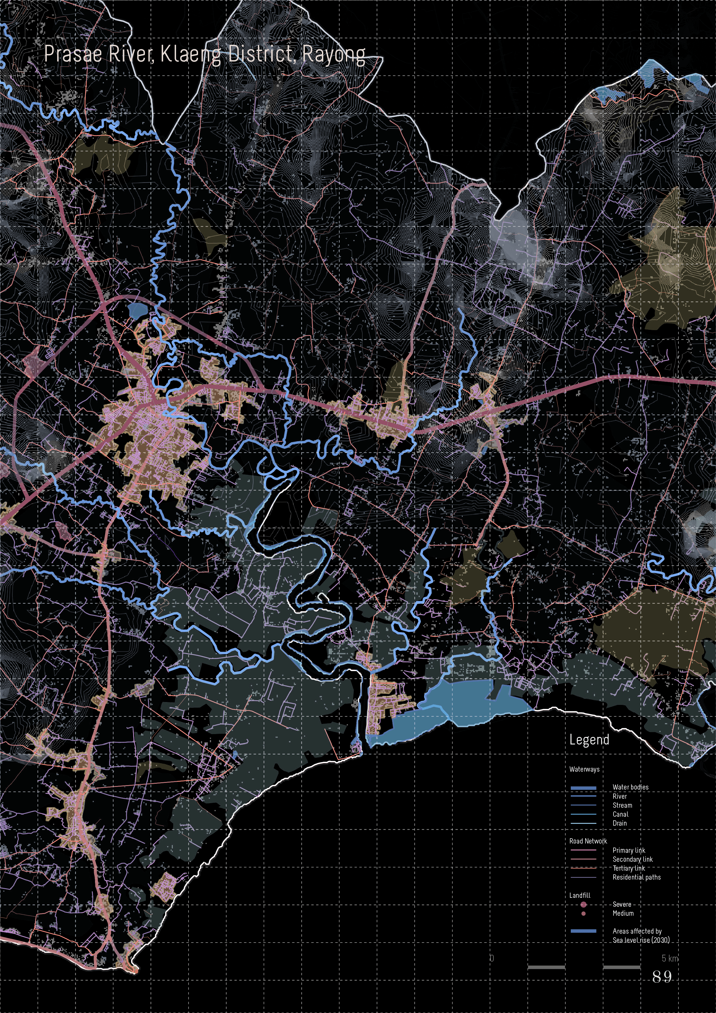The width and height of the screenshot is (716, 1013).
Task: Click the Stream line swatch in legend
Action: pos(583,805)
